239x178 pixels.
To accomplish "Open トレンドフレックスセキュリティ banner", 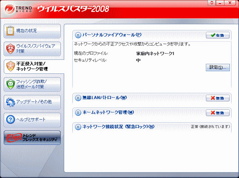I will [32, 138].
